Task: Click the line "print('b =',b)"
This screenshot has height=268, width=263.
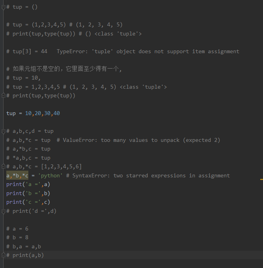Action: tap(28, 193)
